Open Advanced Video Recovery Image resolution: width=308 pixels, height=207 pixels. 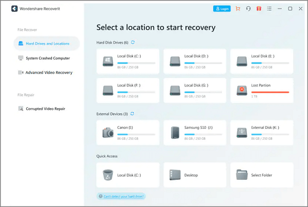point(48,73)
